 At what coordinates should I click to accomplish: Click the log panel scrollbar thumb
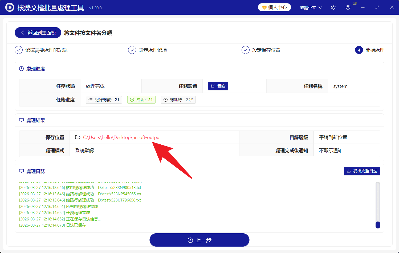click(377, 224)
